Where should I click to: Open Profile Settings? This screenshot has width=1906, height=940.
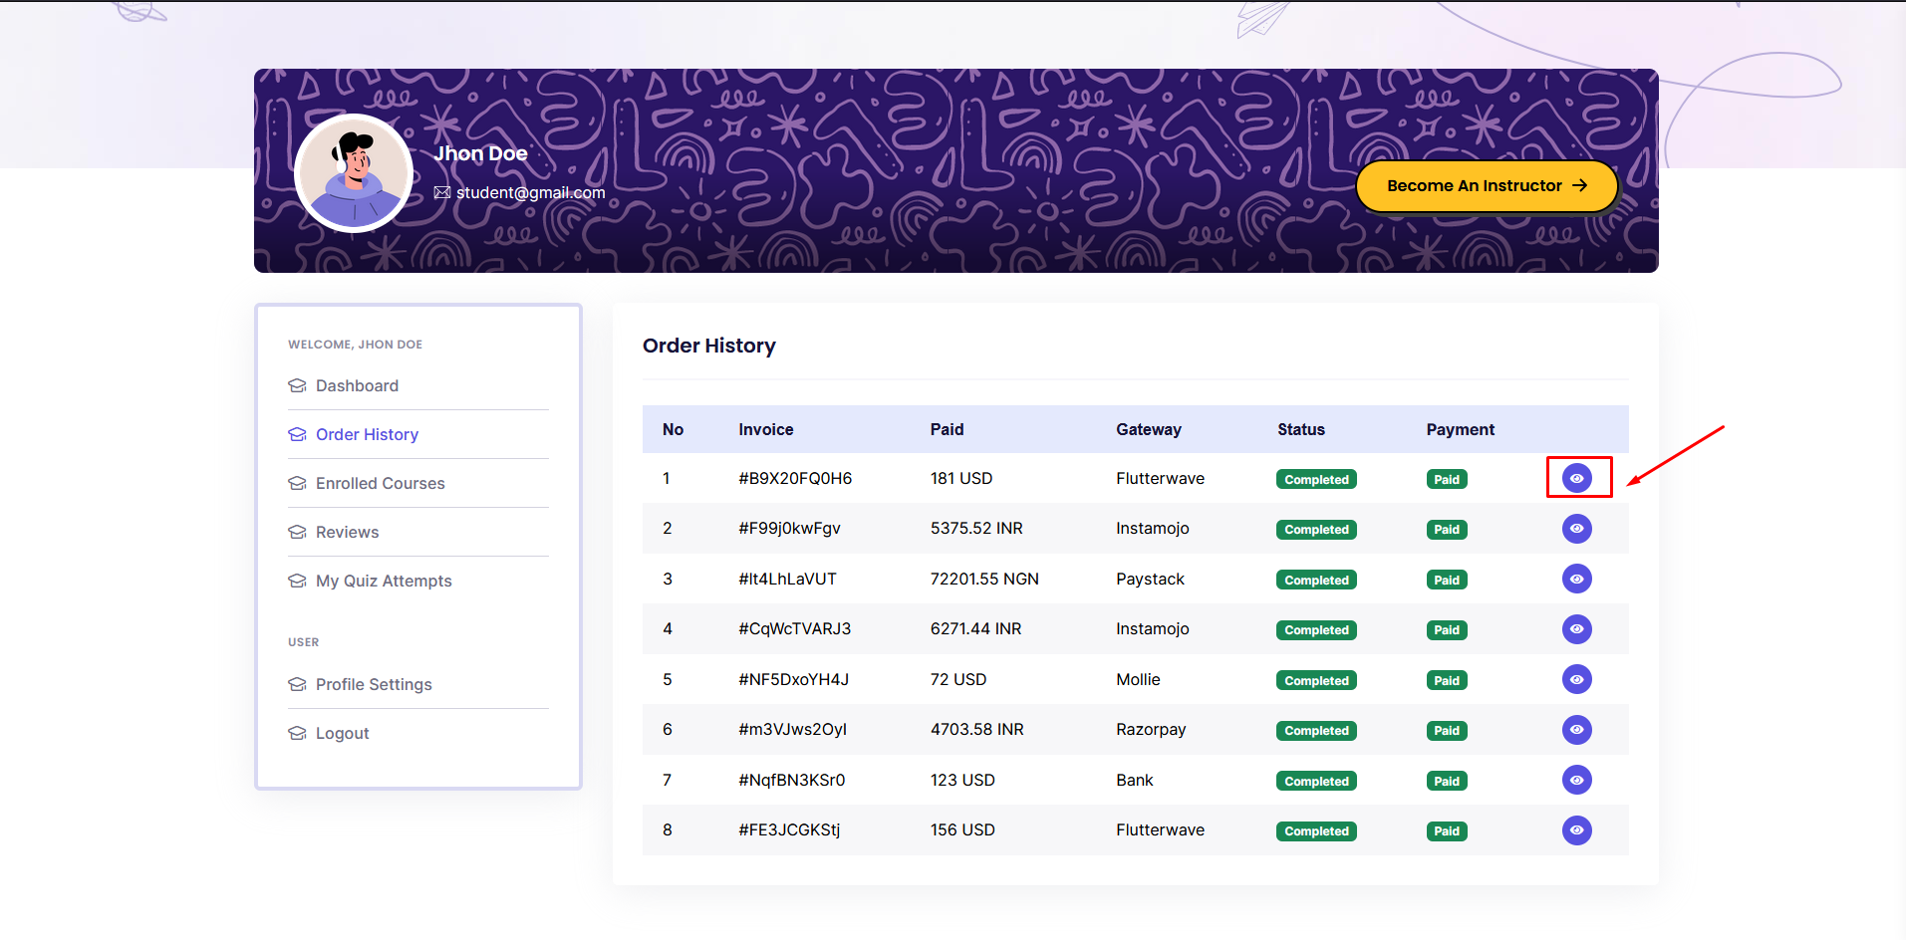point(374,684)
